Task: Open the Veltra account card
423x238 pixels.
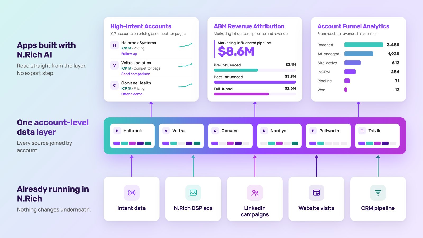Action: 181,136
